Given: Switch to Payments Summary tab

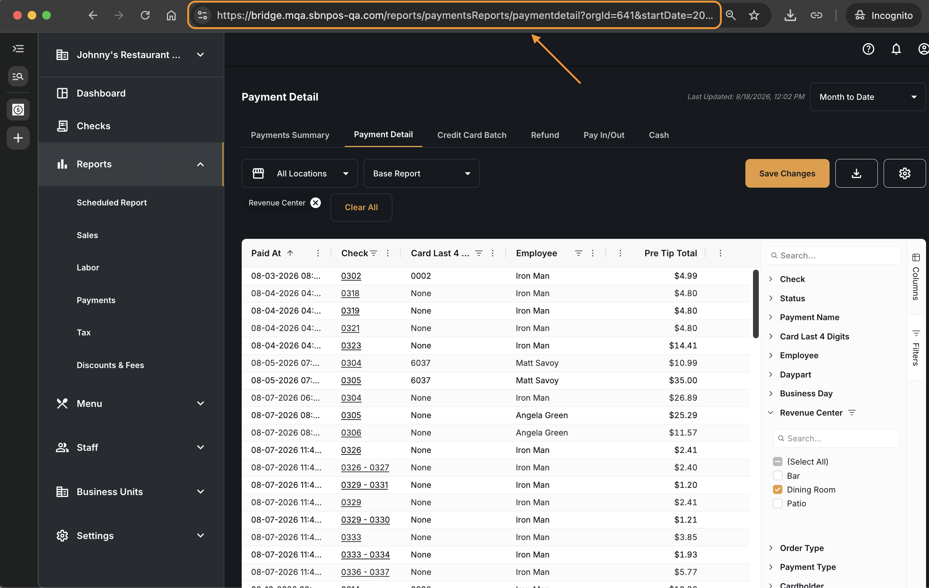Looking at the screenshot, I should pyautogui.click(x=290, y=135).
